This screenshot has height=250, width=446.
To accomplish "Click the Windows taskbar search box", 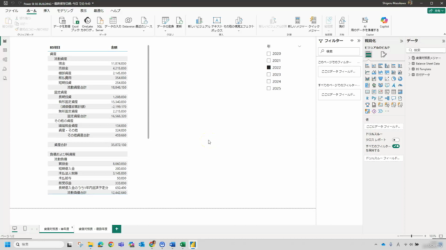I will (39, 244).
